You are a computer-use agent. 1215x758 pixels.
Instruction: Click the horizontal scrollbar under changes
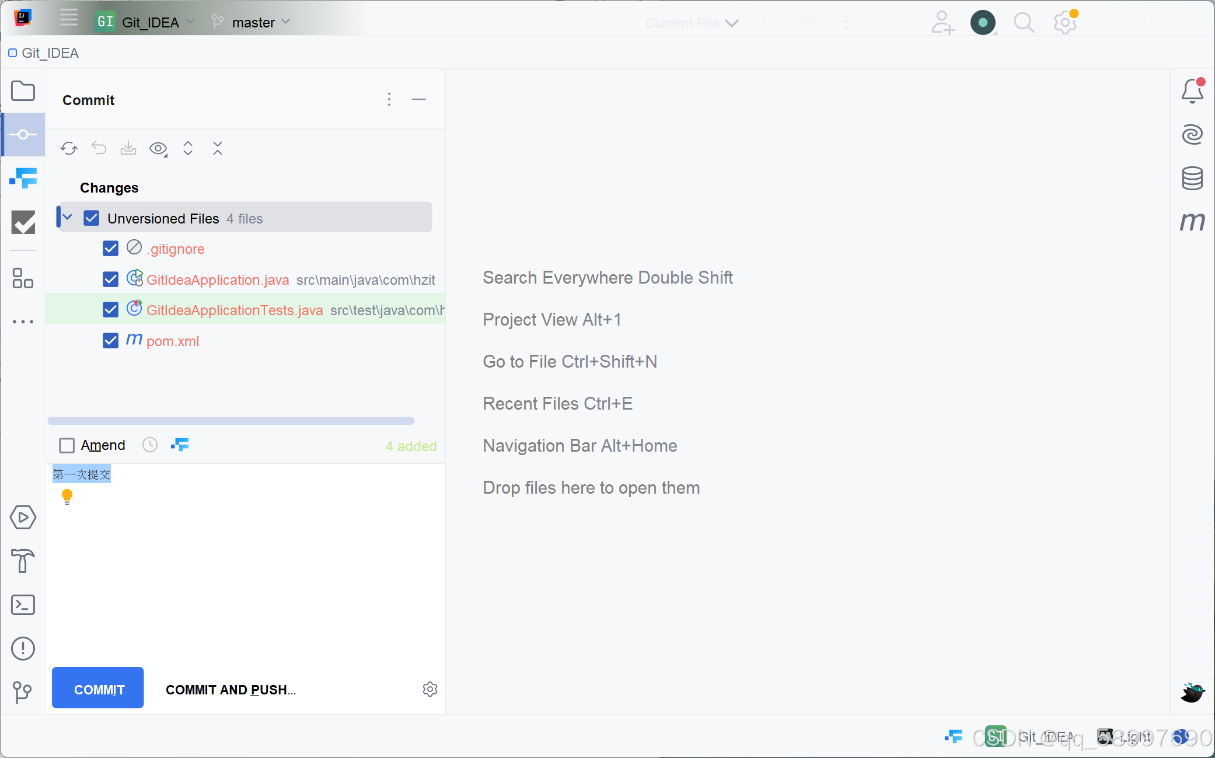231,421
